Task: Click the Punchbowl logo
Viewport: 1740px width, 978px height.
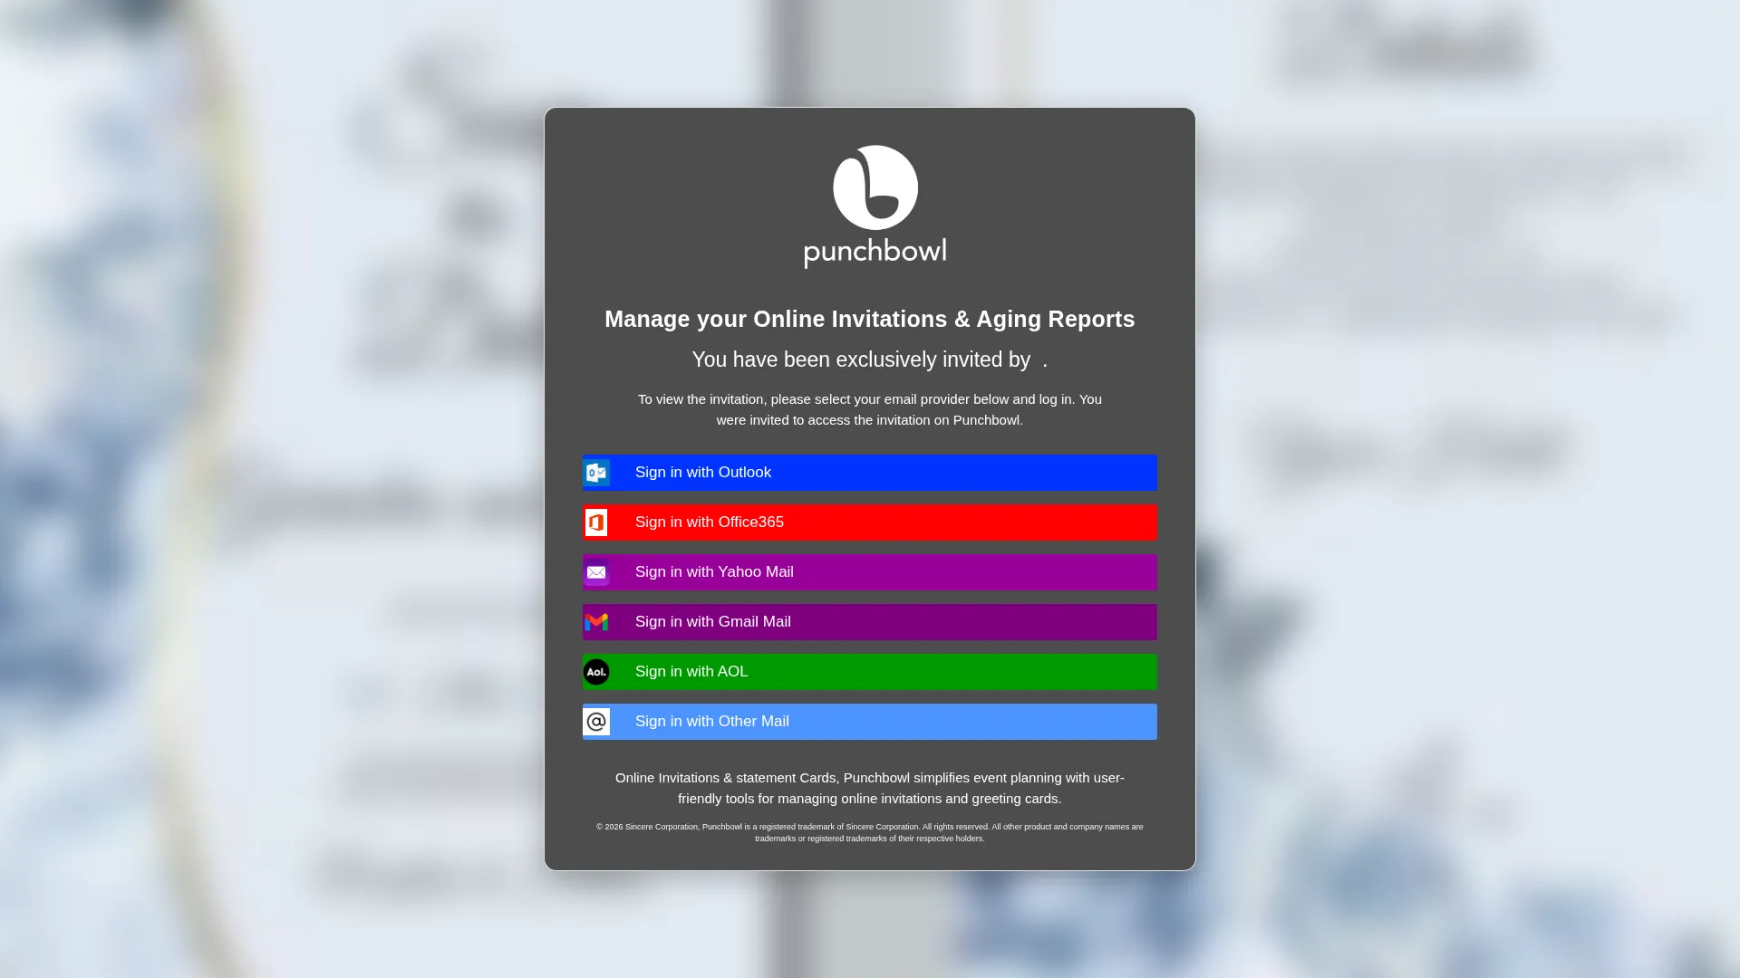Action: point(875,206)
